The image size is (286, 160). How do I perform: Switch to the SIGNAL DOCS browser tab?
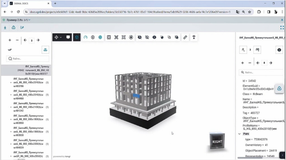(23, 3)
